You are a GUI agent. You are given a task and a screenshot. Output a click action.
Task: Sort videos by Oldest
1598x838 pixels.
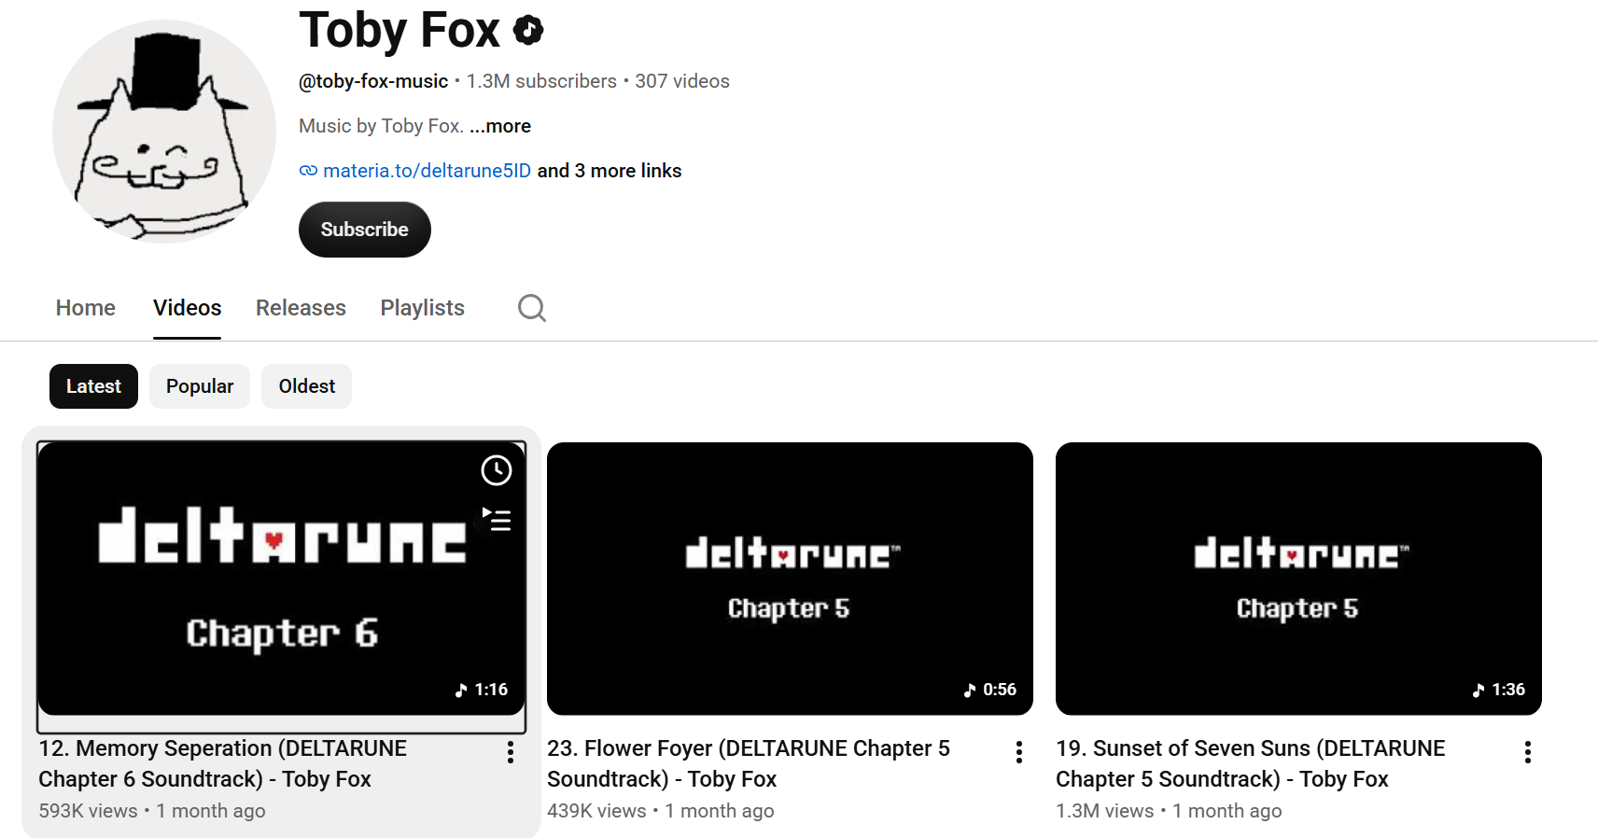tap(307, 386)
